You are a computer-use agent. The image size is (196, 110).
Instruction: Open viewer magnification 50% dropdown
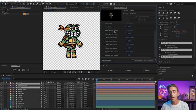pos(47,72)
